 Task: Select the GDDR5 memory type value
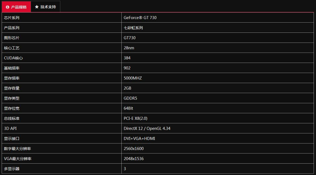130,98
